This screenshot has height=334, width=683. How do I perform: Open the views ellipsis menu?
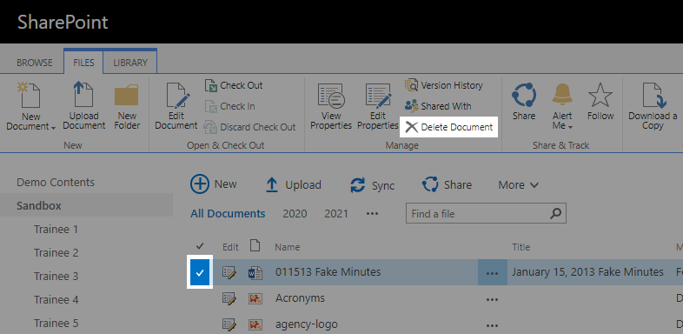(372, 214)
